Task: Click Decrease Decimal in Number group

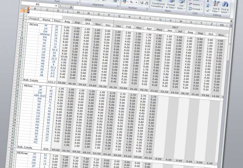Action: pyautogui.click(x=146, y=3)
